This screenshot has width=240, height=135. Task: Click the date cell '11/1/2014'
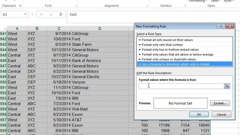[59, 87]
